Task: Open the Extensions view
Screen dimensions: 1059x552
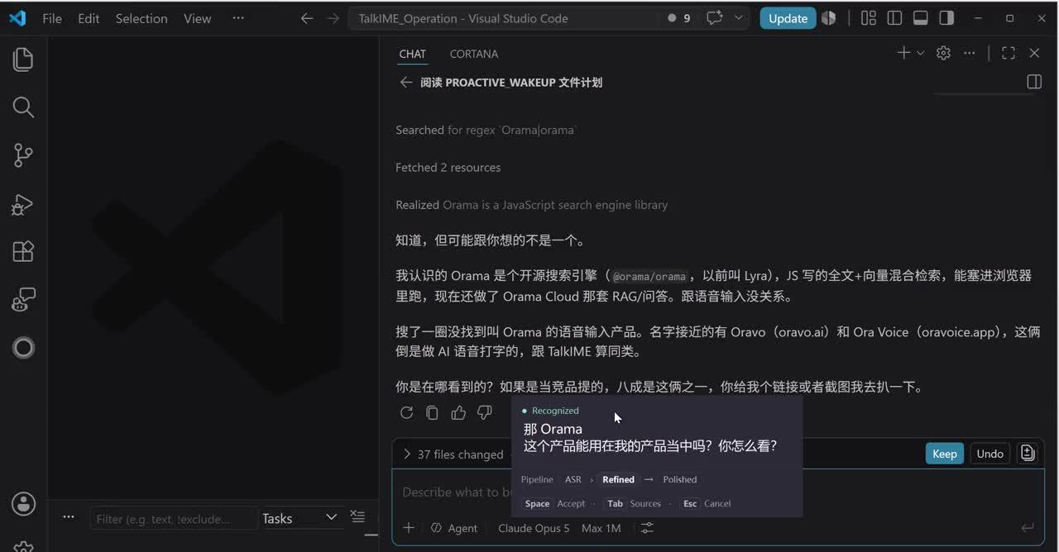Action: pos(23,251)
